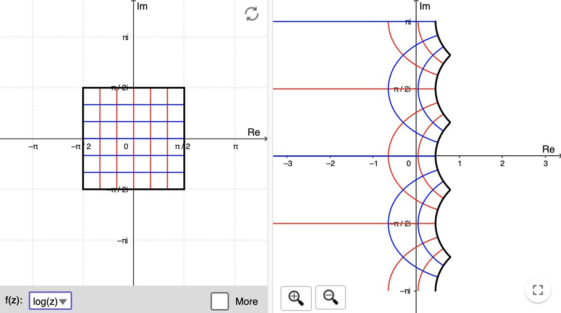Click the More label

pos(246,301)
